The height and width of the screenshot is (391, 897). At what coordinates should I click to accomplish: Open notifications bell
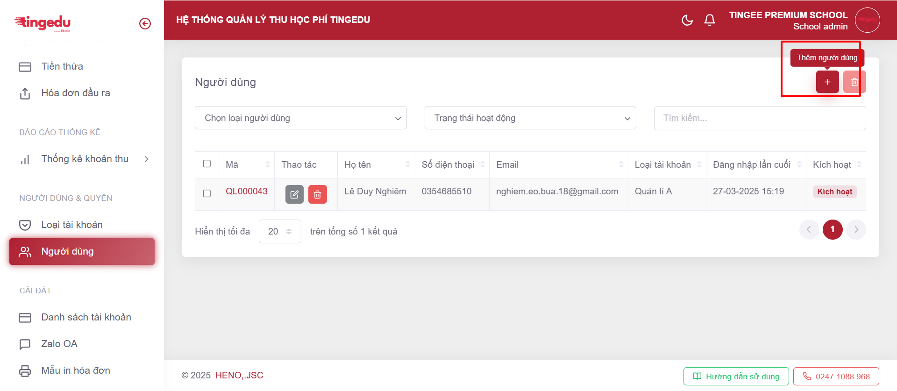[709, 20]
